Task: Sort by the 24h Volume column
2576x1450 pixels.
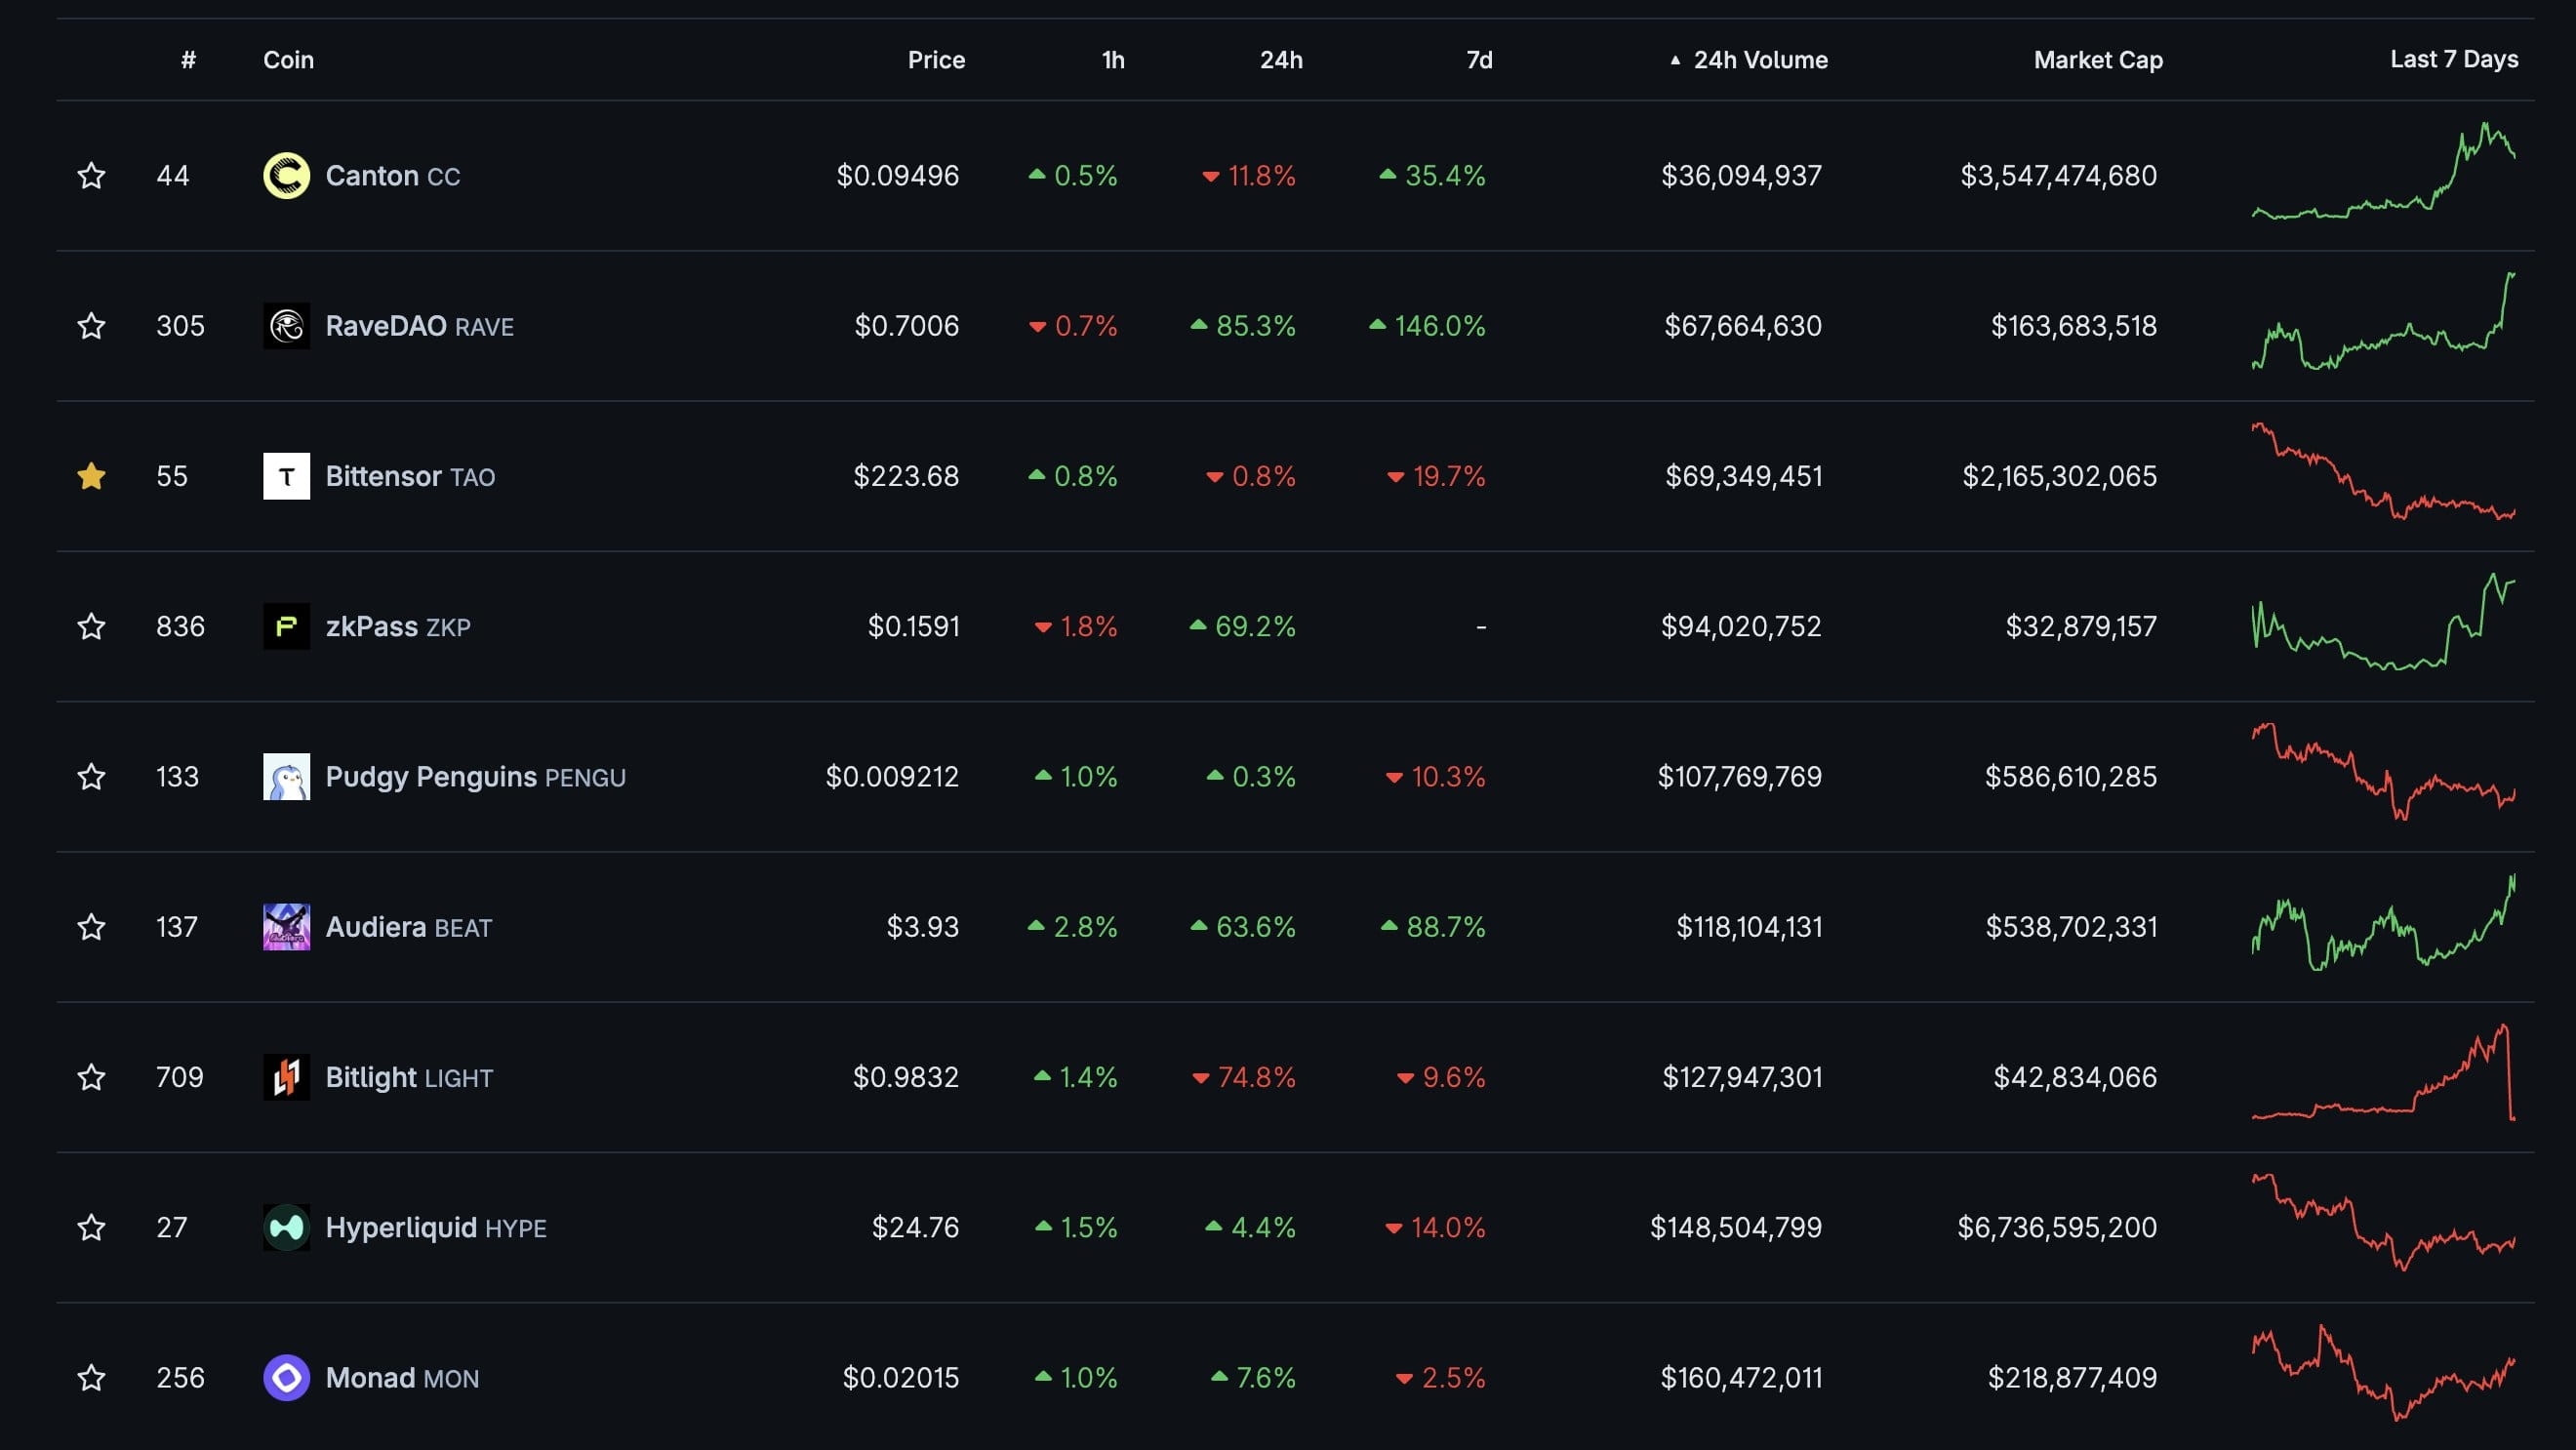Action: point(1759,60)
